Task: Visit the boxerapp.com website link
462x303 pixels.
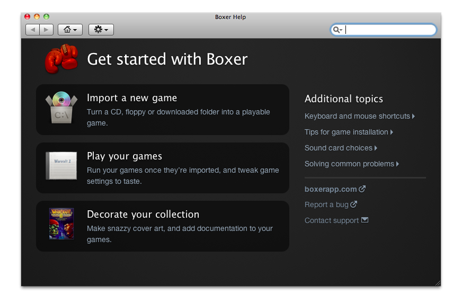Action: 331,189
